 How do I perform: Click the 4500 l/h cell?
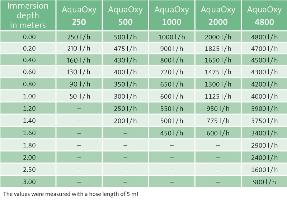click(x=264, y=60)
